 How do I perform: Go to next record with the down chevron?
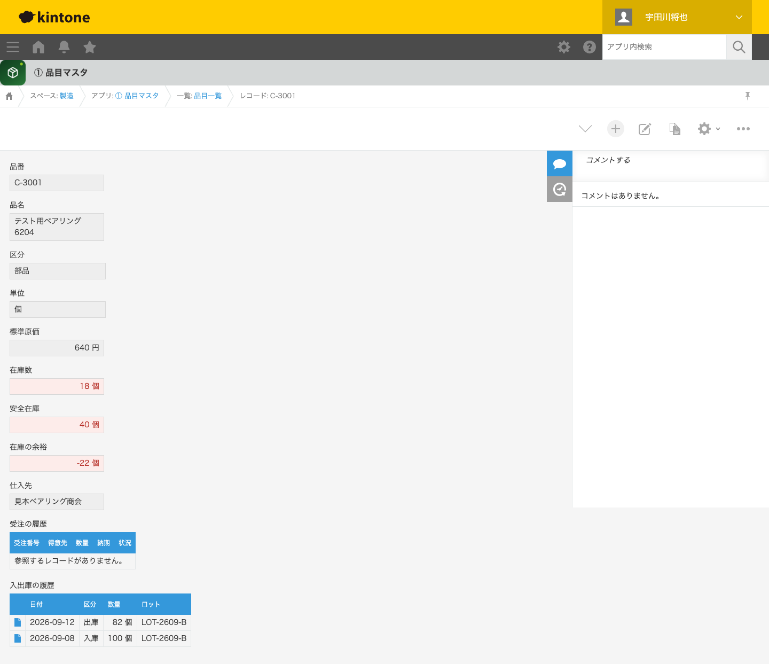coord(585,129)
